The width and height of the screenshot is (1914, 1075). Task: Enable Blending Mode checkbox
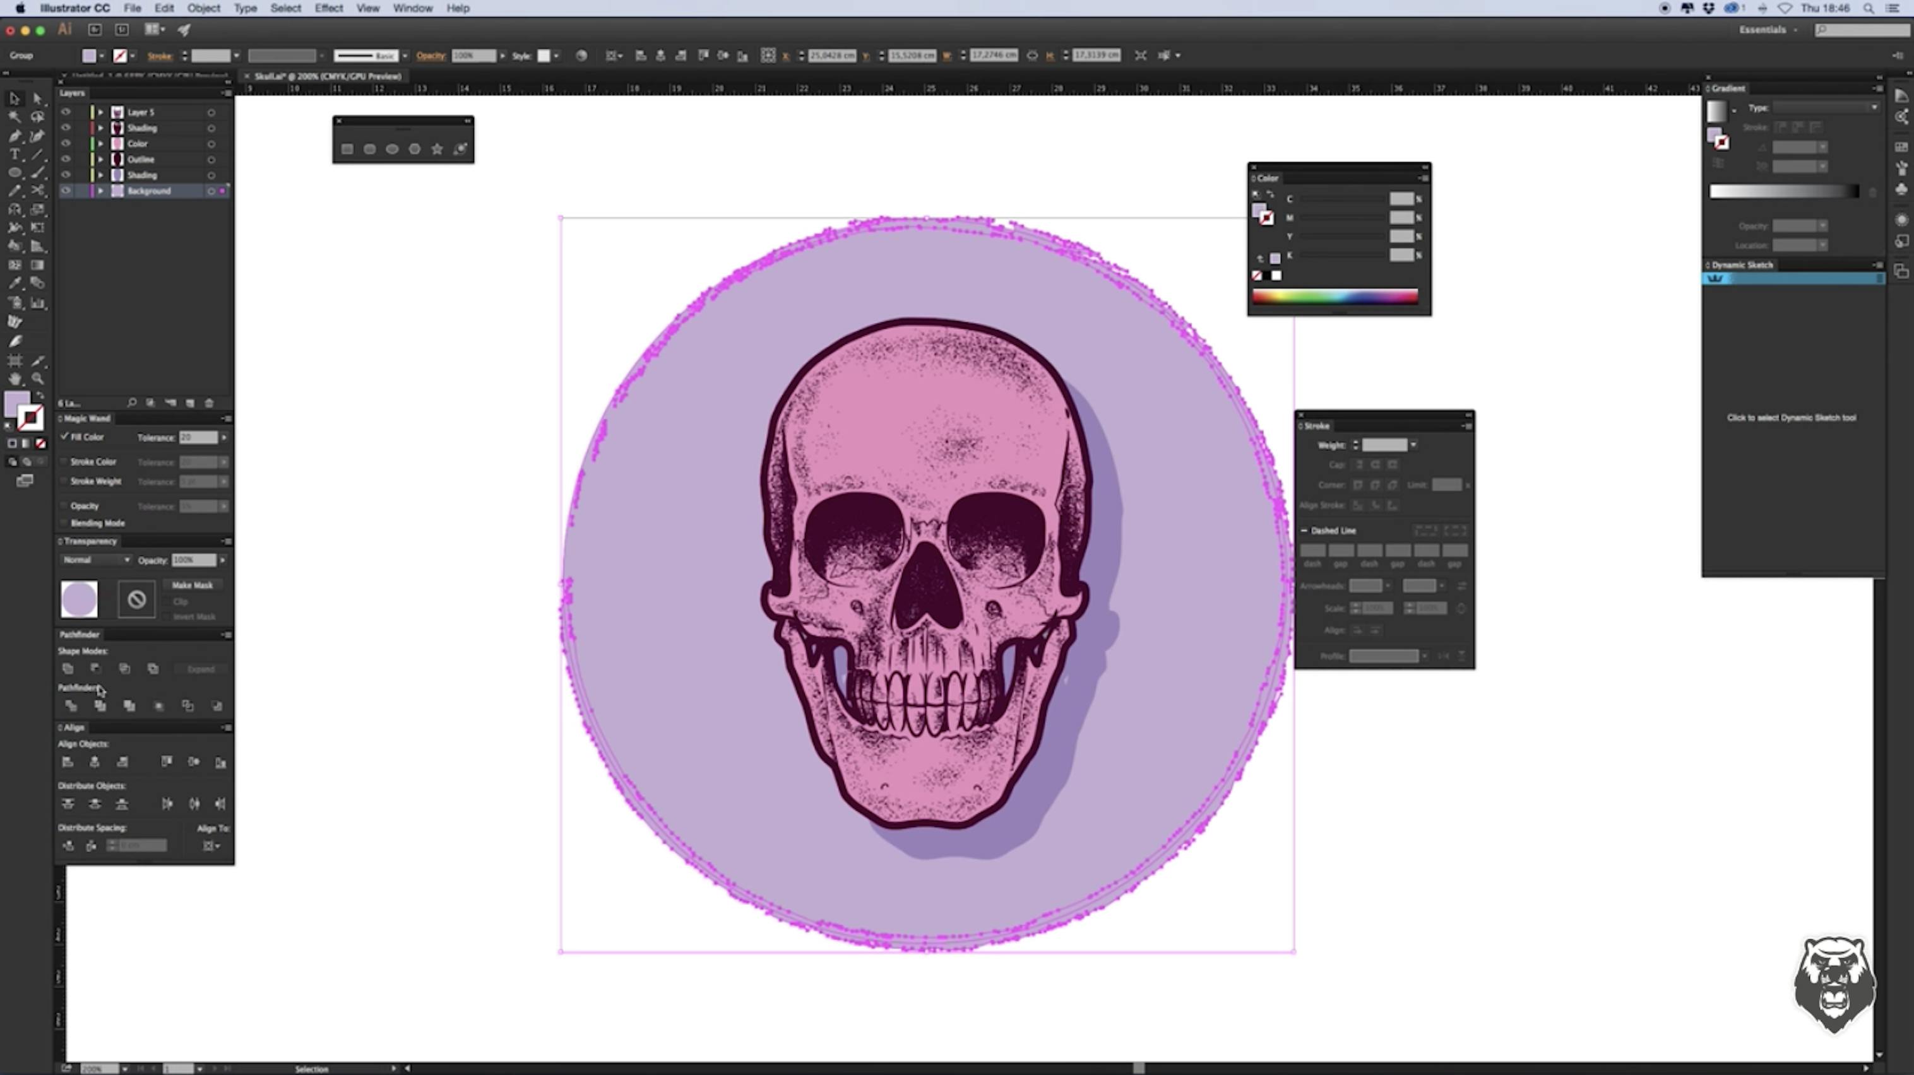[64, 524]
